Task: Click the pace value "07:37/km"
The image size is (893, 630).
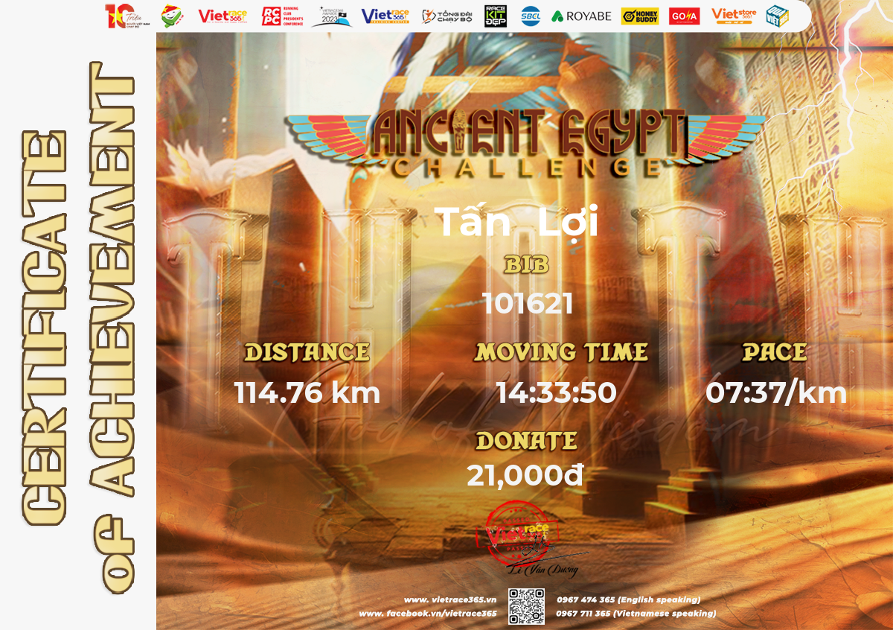Action: click(x=776, y=392)
